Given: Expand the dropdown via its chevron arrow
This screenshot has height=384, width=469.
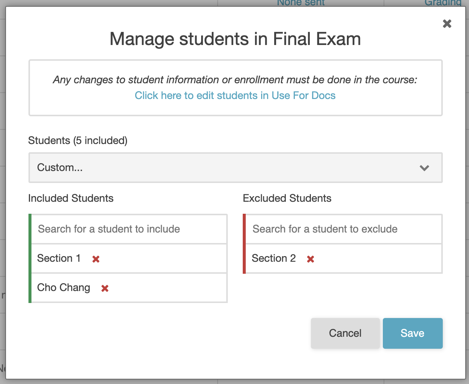Looking at the screenshot, I should [x=424, y=168].
